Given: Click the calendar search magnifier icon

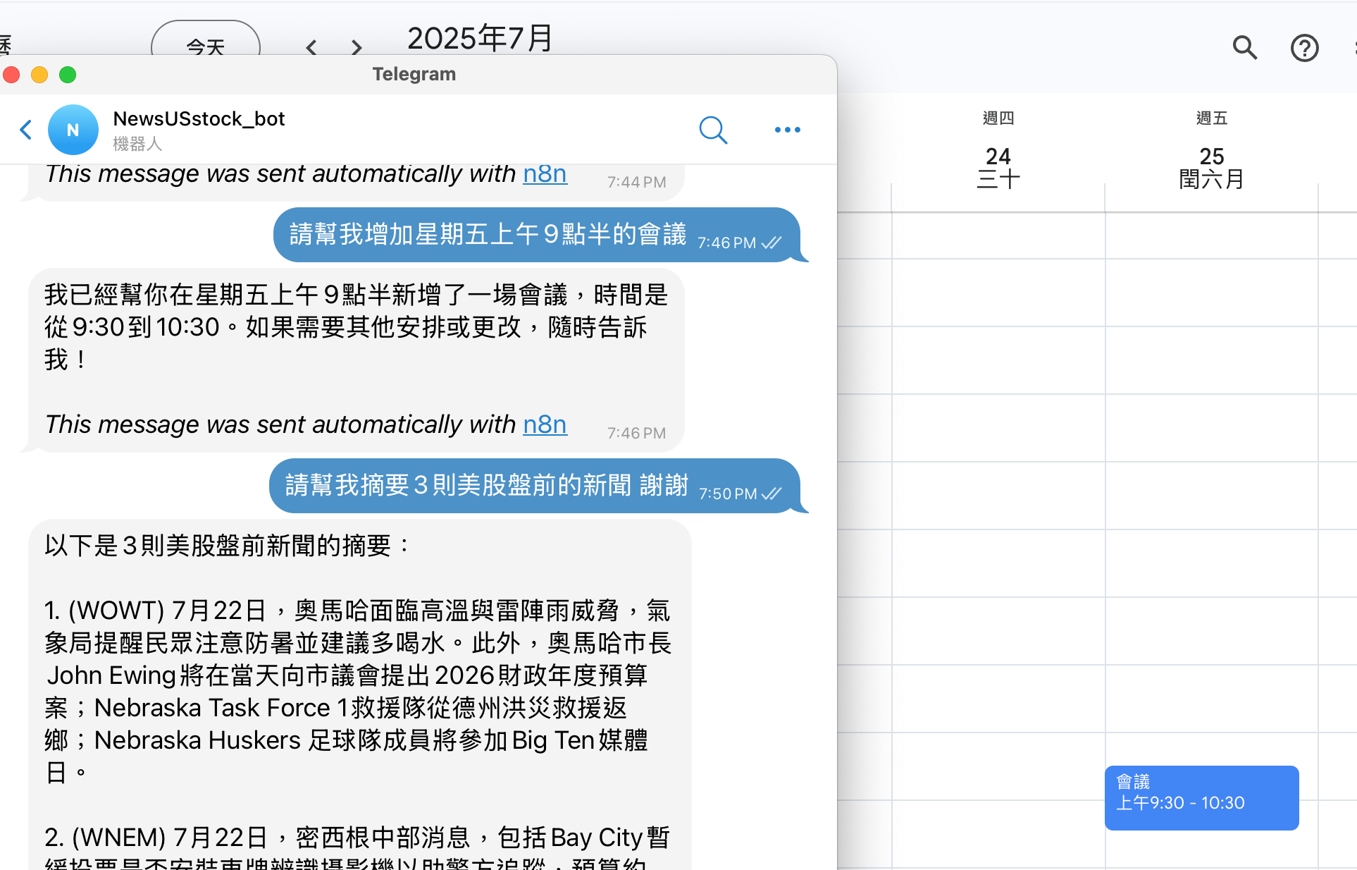Looking at the screenshot, I should [x=1244, y=48].
